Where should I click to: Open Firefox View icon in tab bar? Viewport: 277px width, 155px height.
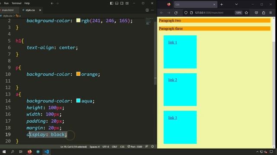169,4
